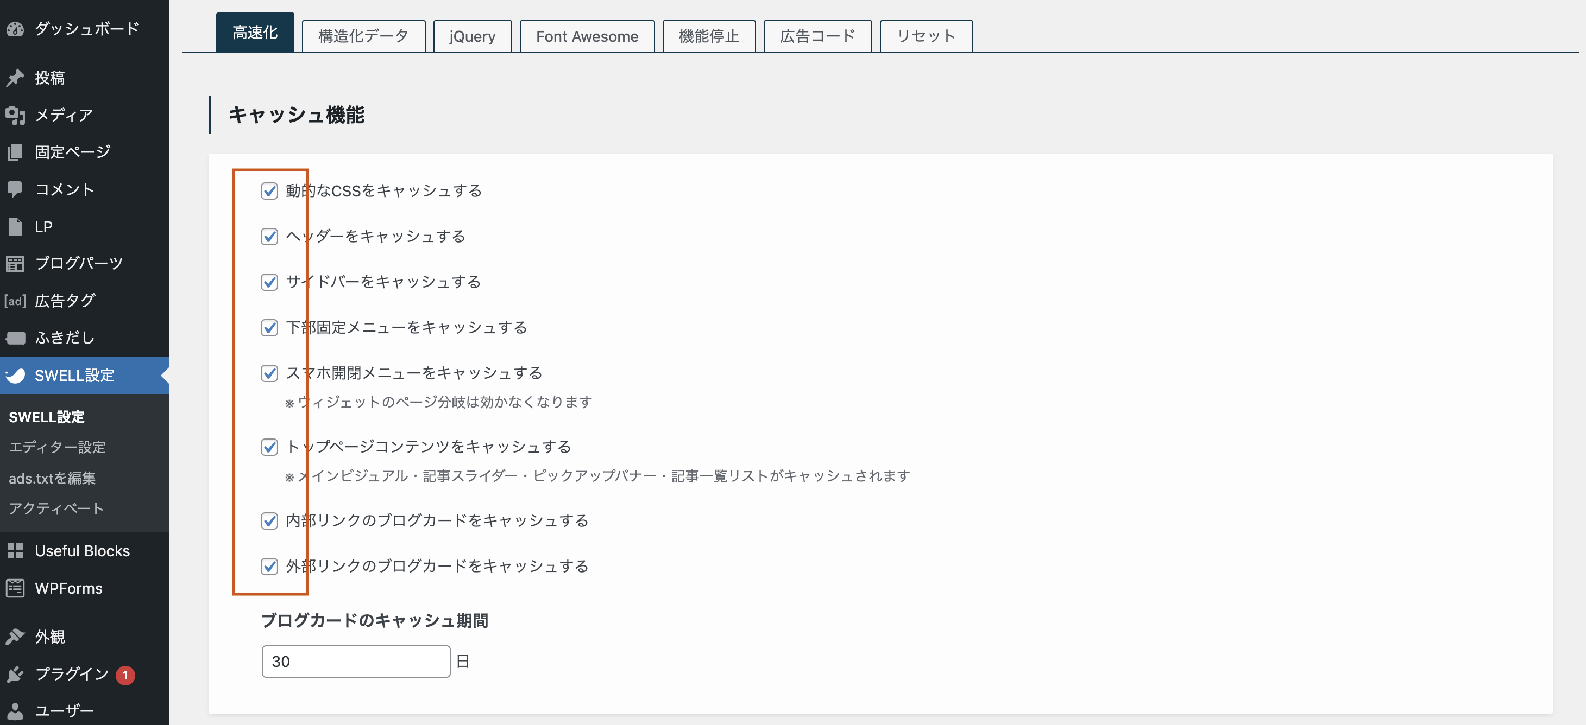This screenshot has height=725, width=1586.
Task: Click the red plugin update badge
Action: click(x=125, y=675)
